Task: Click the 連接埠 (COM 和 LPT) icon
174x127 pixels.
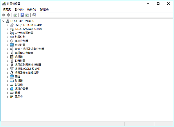Action: tap(12, 69)
